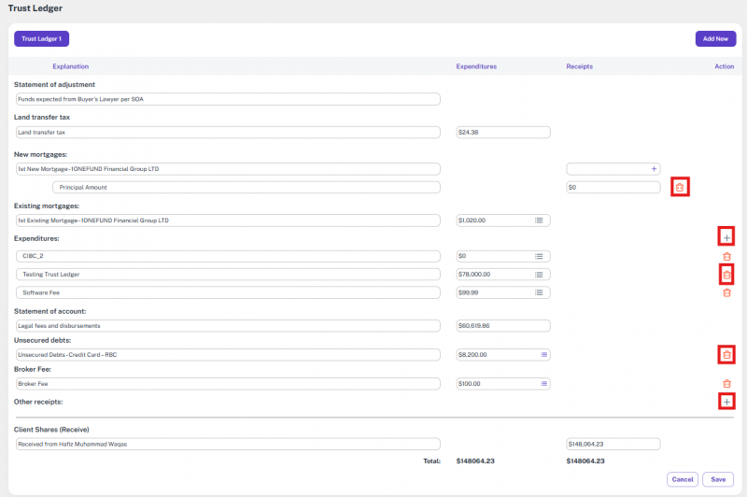Remove the Unsecured Debts Credit Card row
The image size is (747, 497).
click(726, 354)
